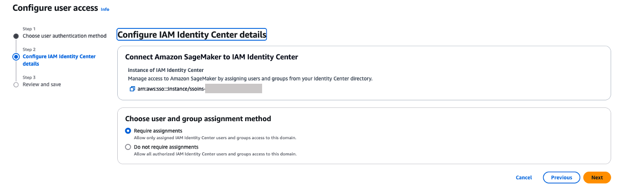Click the 'Allow only assigned' description text

point(215,138)
